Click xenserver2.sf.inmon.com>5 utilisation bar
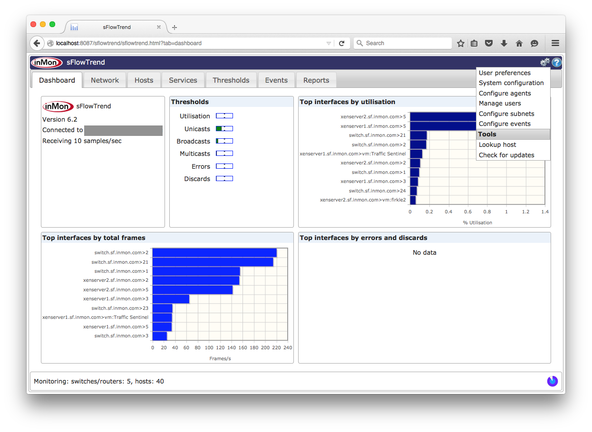Screen dimensions: 592x432 pyautogui.click(x=443, y=116)
